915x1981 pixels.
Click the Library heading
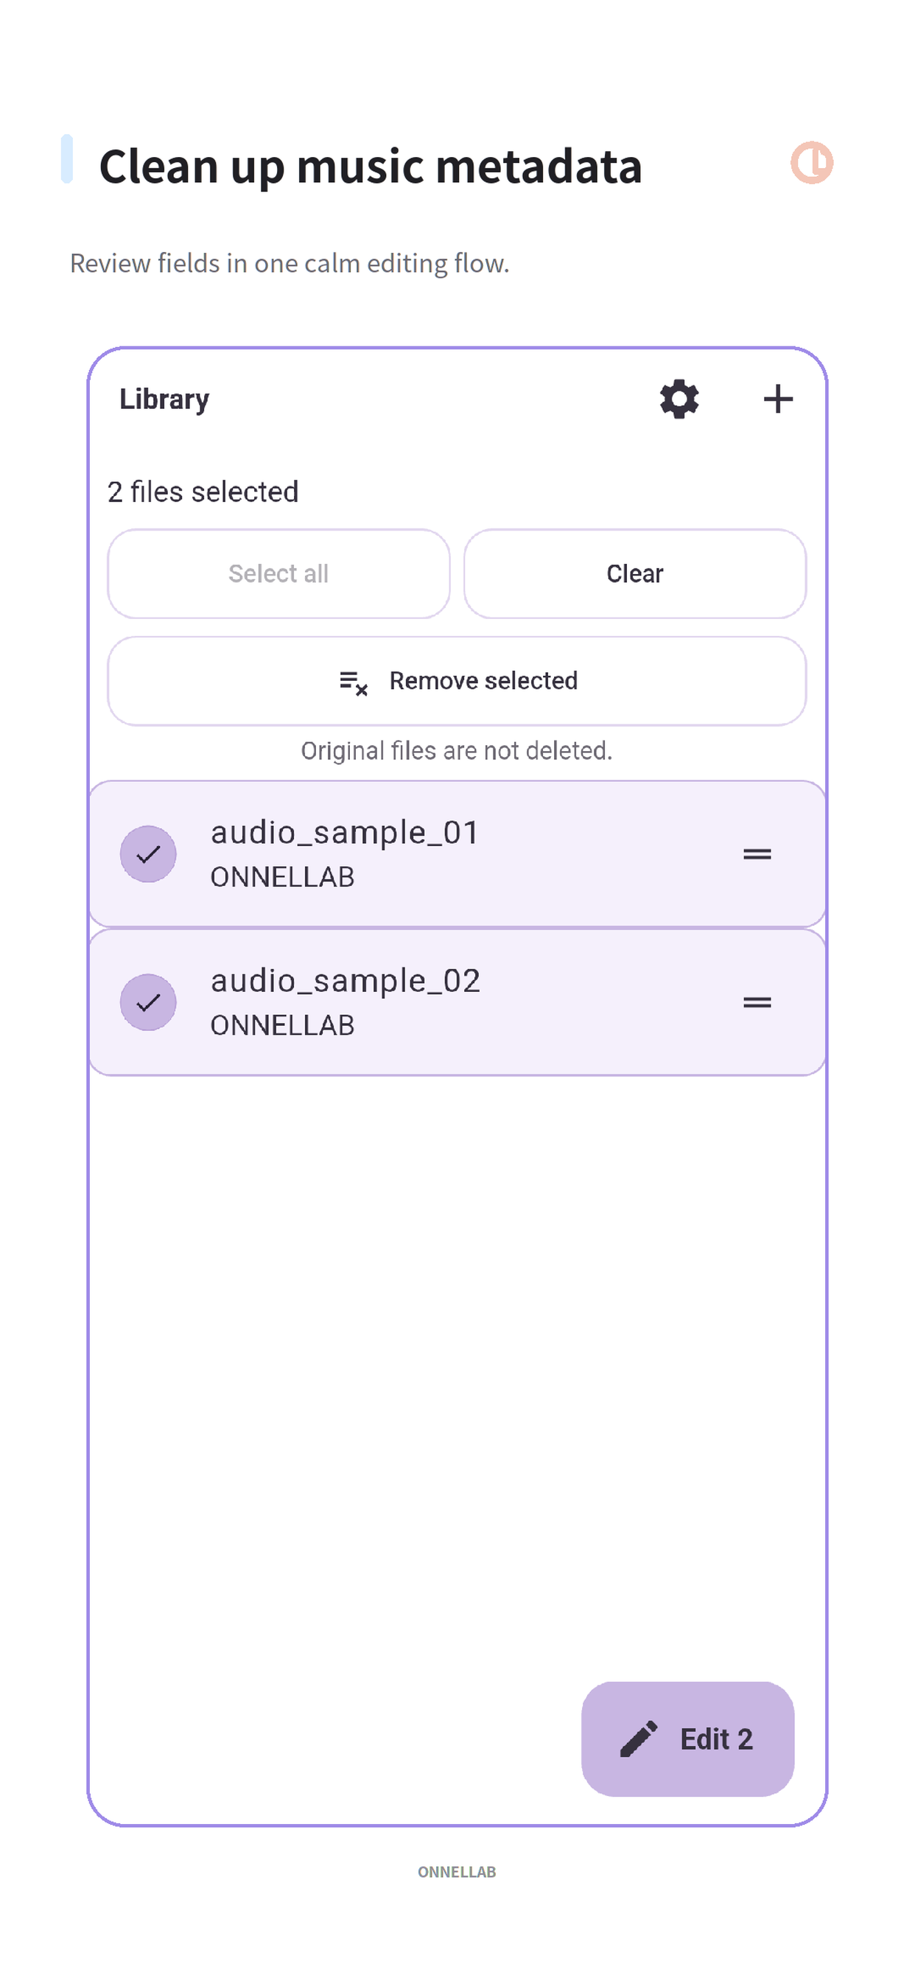[x=164, y=400]
